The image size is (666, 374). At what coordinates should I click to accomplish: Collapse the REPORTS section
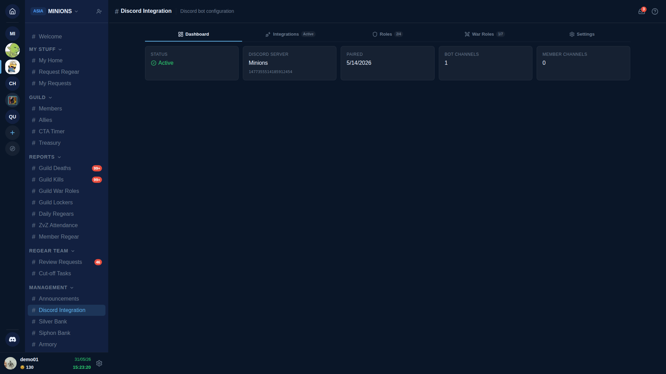point(45,157)
